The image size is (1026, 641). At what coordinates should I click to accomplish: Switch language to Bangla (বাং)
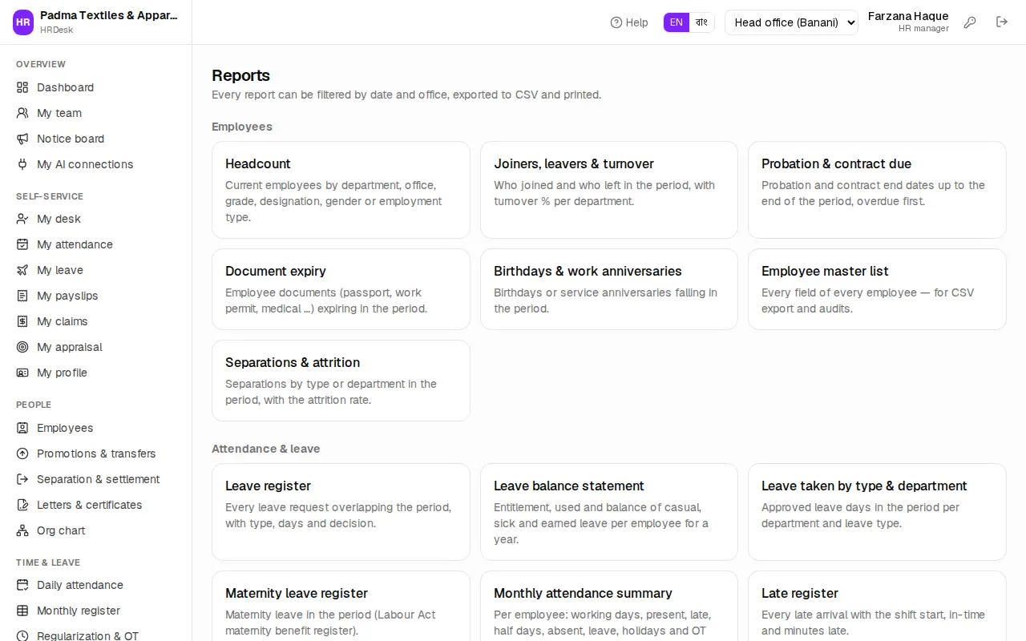(701, 22)
